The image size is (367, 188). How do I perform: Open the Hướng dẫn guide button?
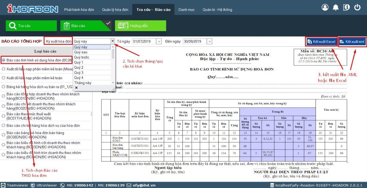140,26
